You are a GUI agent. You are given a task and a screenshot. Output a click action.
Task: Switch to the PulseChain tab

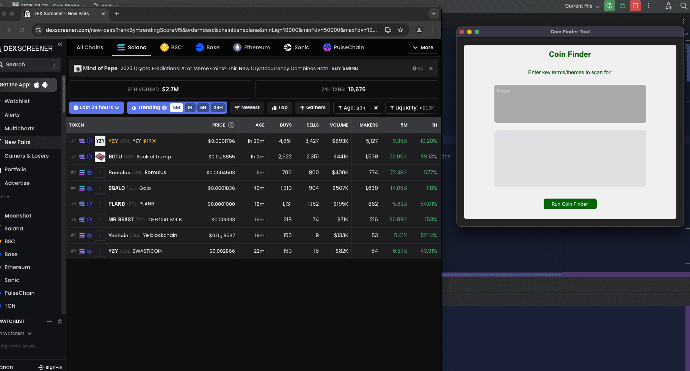(x=343, y=47)
